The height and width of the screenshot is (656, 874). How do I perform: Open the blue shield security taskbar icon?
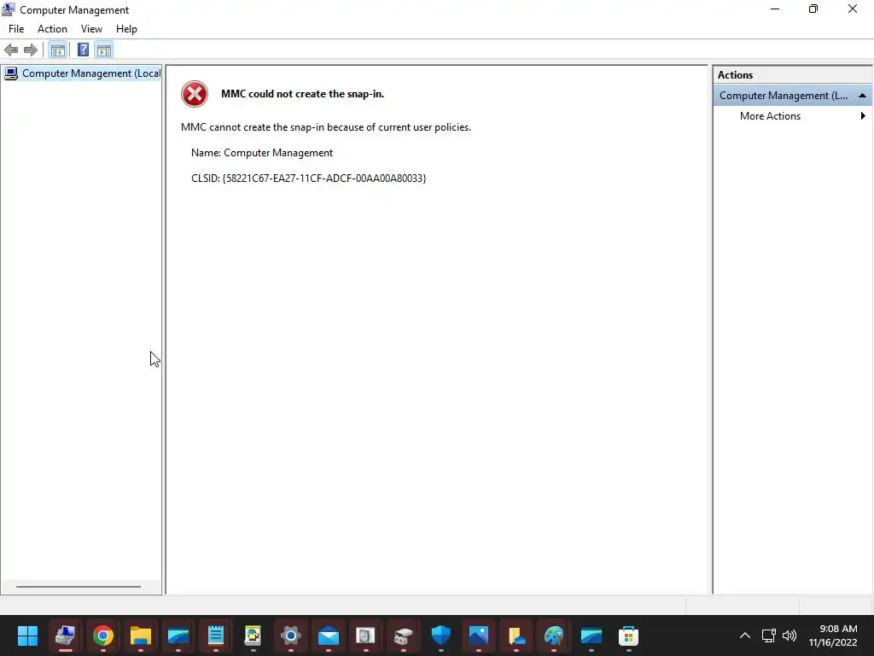point(441,635)
